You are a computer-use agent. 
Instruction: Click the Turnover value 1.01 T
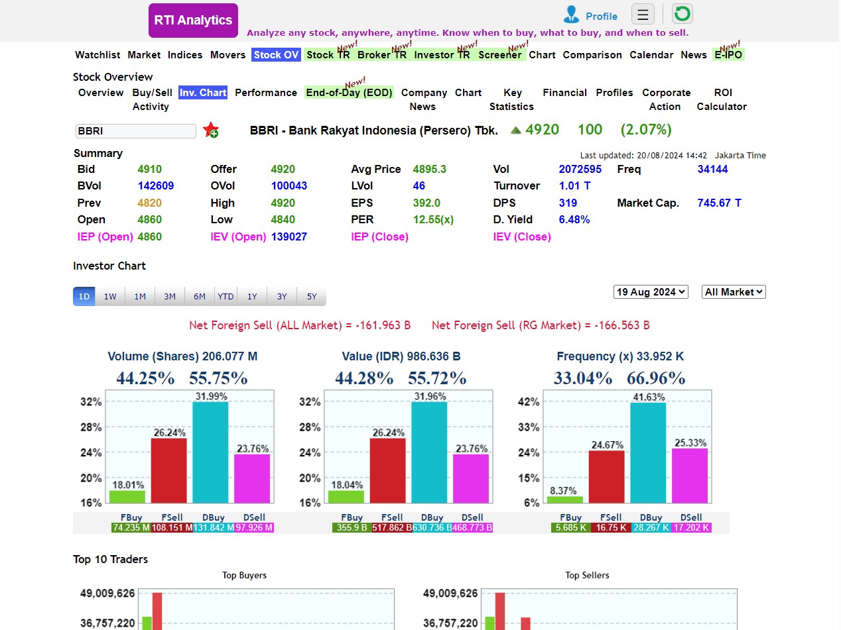[x=574, y=186]
